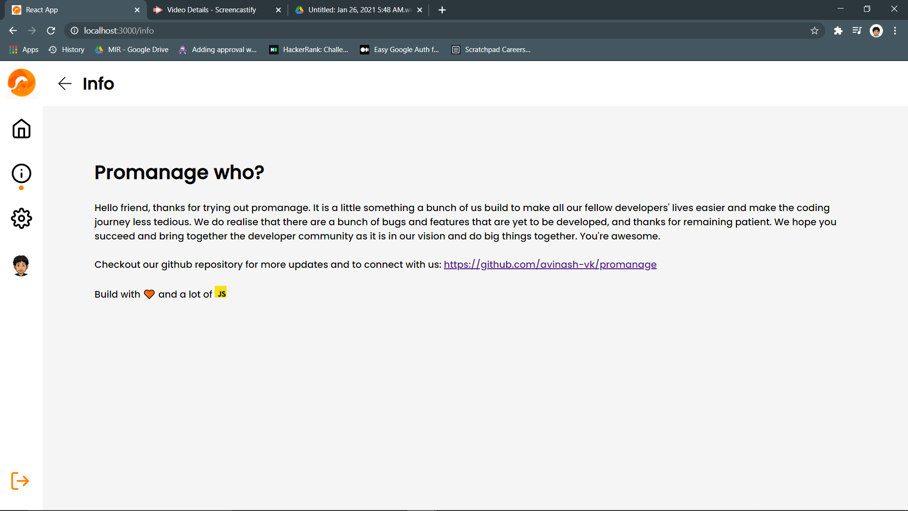
Task: Open the promanage GitHub repository link
Action: [550, 264]
